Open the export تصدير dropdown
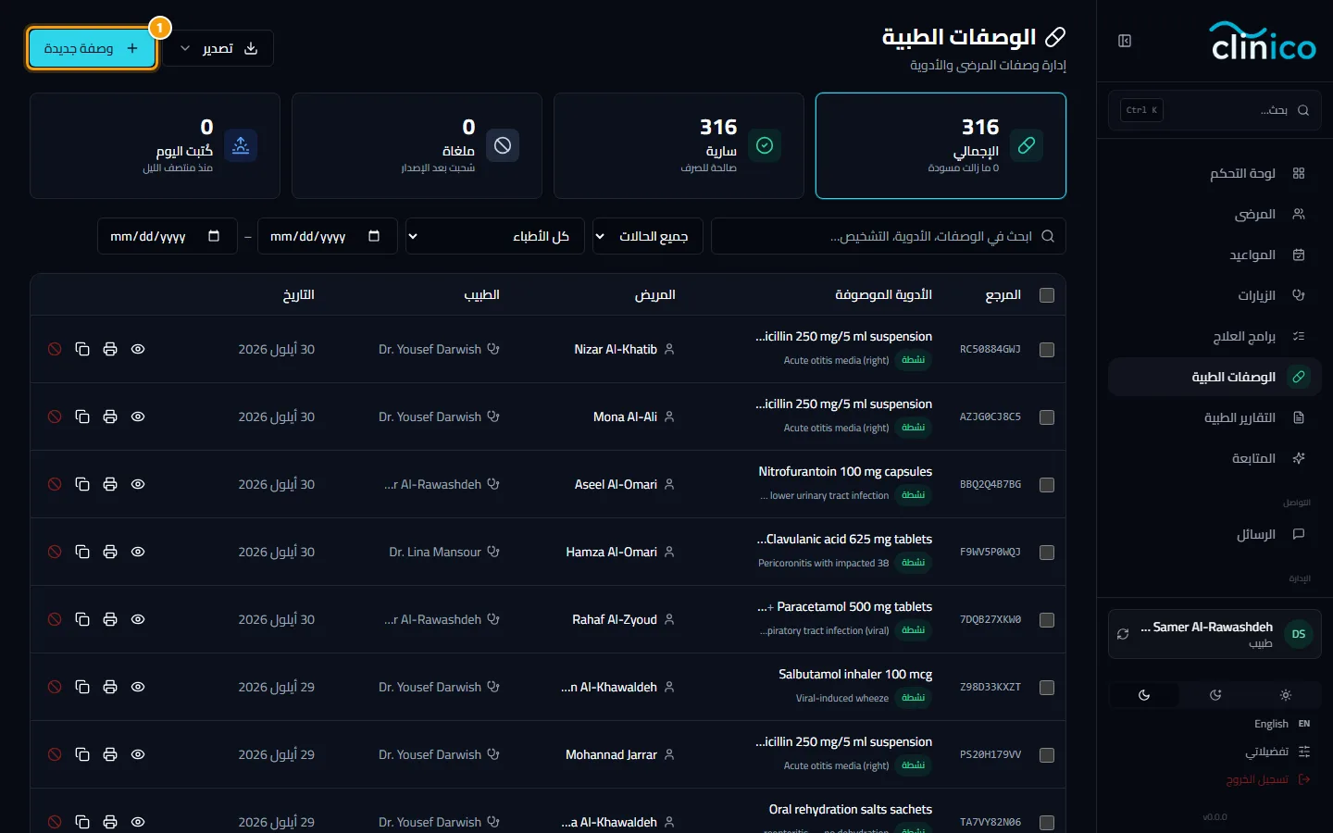This screenshot has height=833, width=1333. click(219, 48)
